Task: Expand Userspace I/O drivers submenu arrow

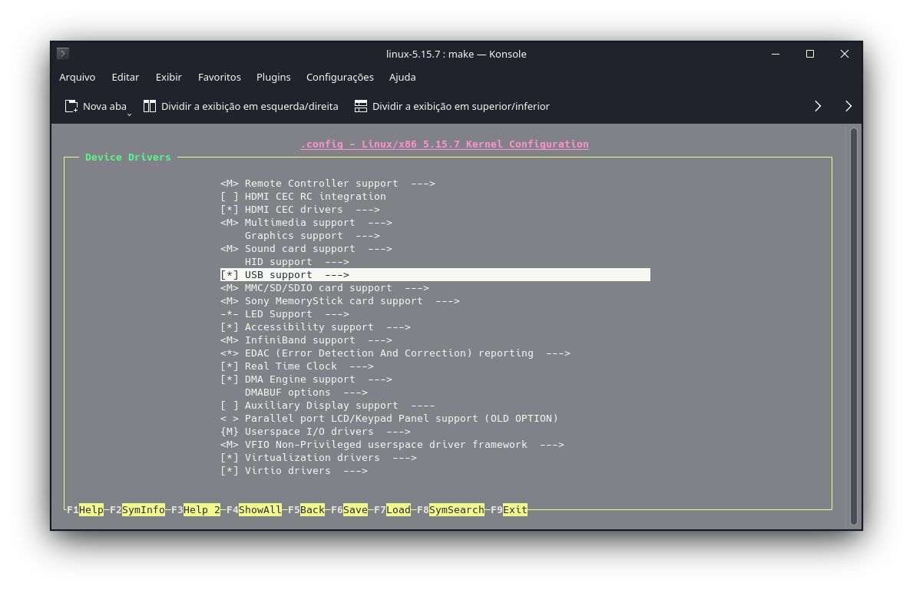Action: pyautogui.click(x=399, y=432)
